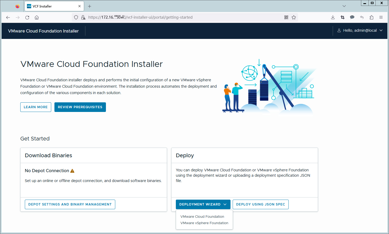Click the No Depot Connection status text
Screen dimensions: 389x234
coord(47,171)
